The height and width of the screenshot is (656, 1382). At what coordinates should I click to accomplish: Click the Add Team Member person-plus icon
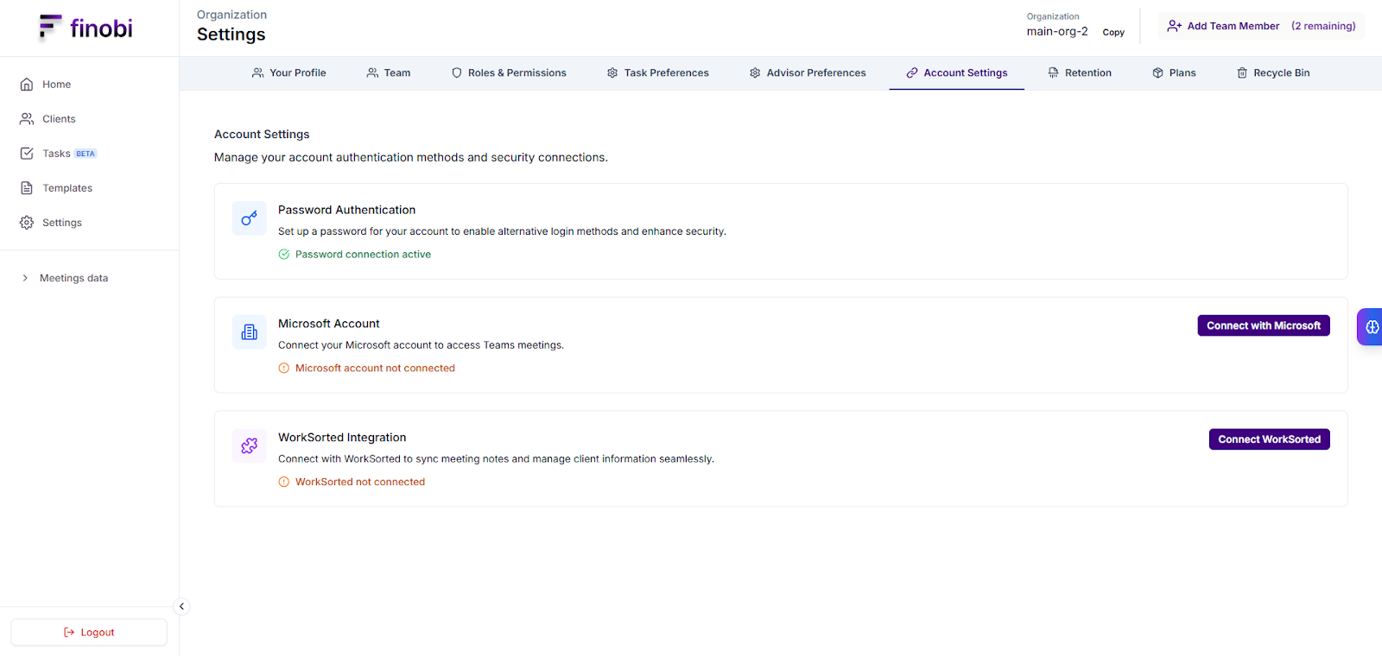pos(1175,26)
